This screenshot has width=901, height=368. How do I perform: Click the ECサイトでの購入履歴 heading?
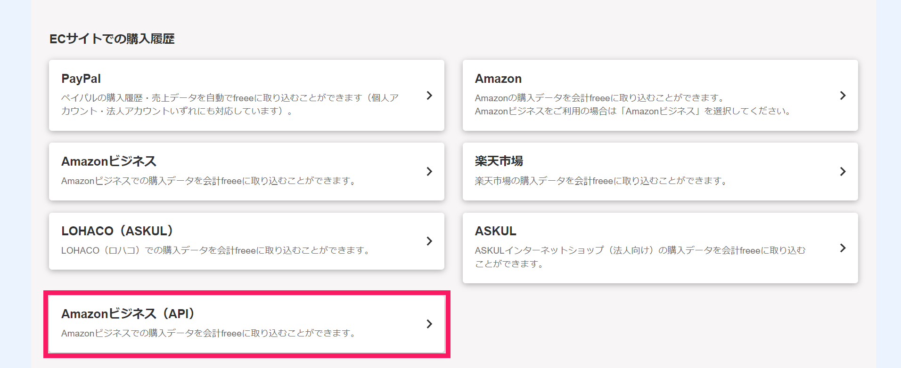pos(113,39)
